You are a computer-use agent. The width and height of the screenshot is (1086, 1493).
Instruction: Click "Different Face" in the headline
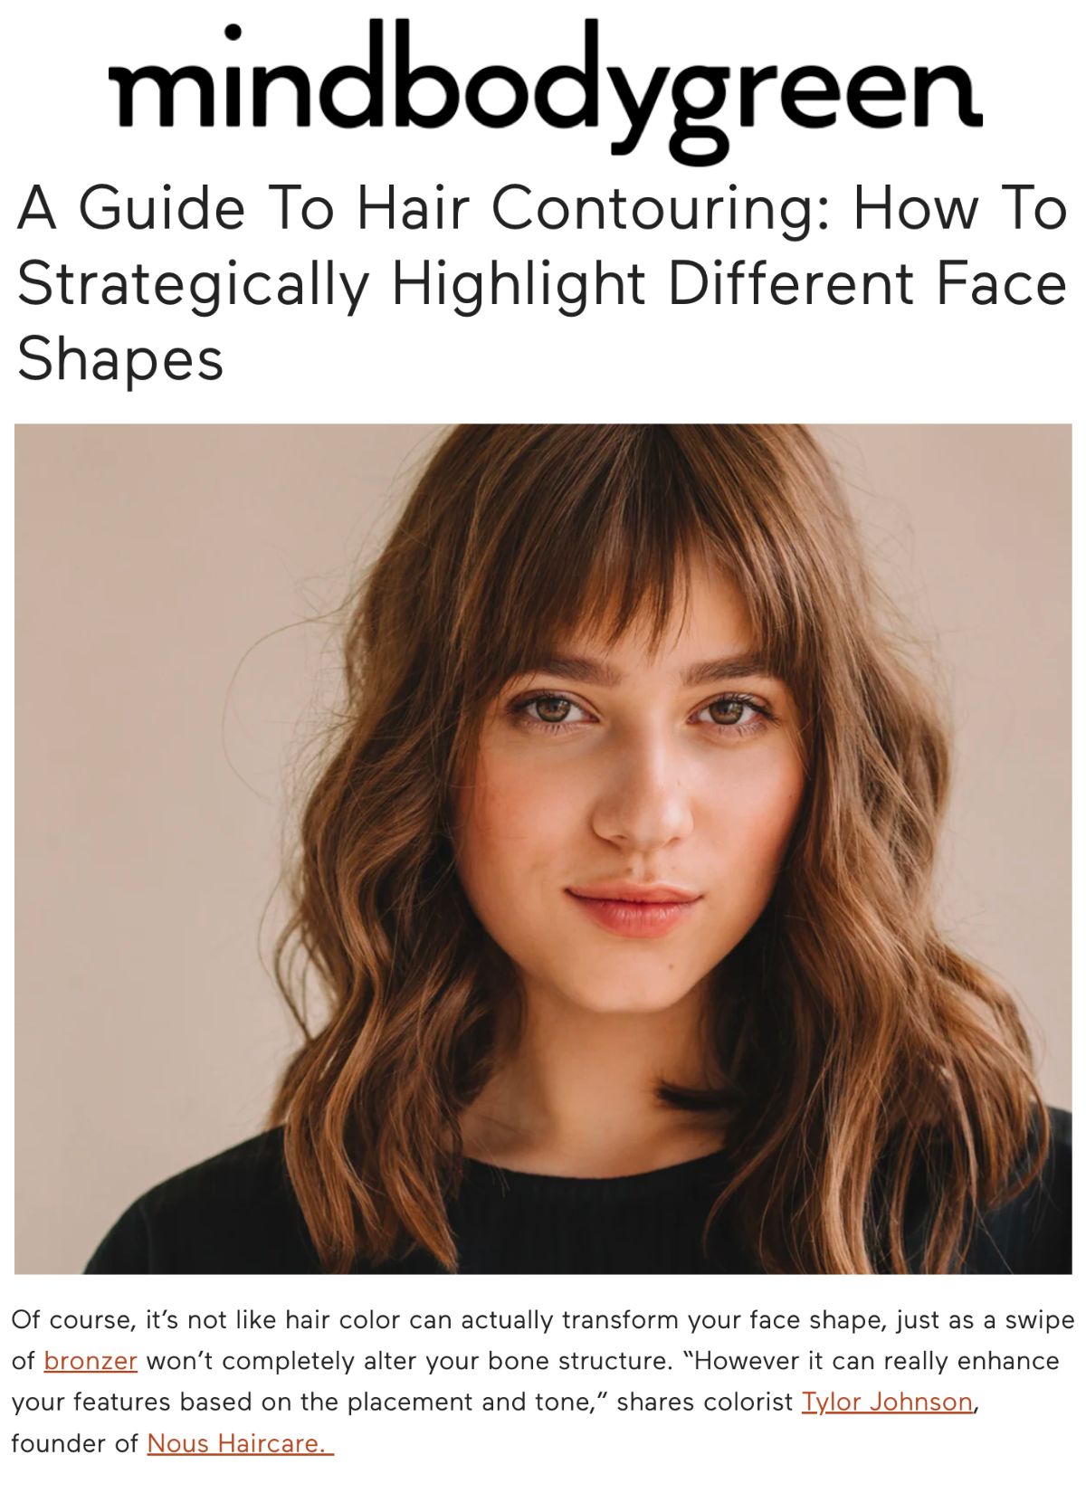pos(868,284)
